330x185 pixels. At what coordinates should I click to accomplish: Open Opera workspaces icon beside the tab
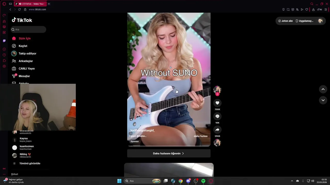[10, 4]
